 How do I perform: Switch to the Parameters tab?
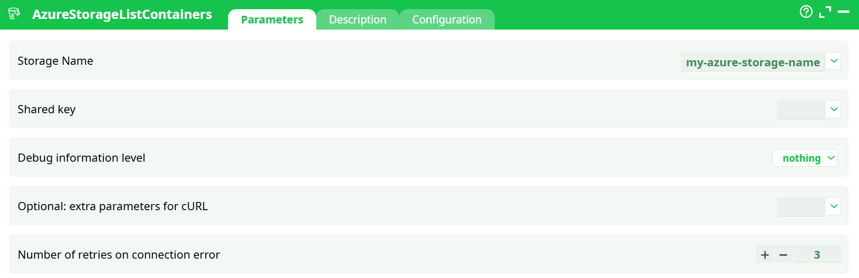(x=272, y=19)
